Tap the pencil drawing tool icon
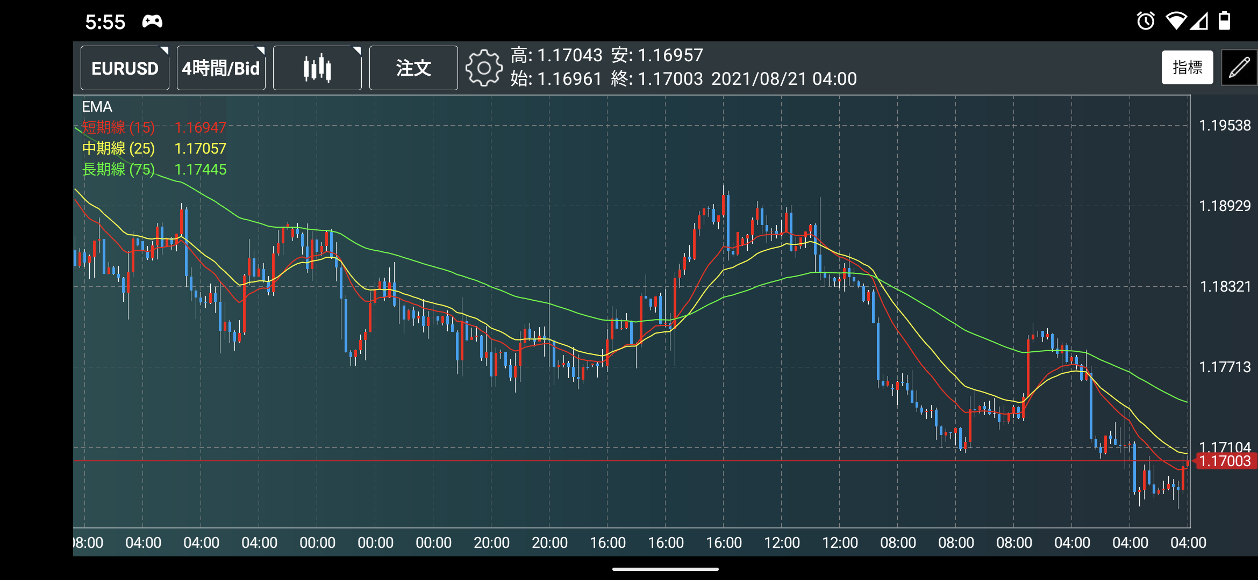The image size is (1258, 580). point(1239,68)
